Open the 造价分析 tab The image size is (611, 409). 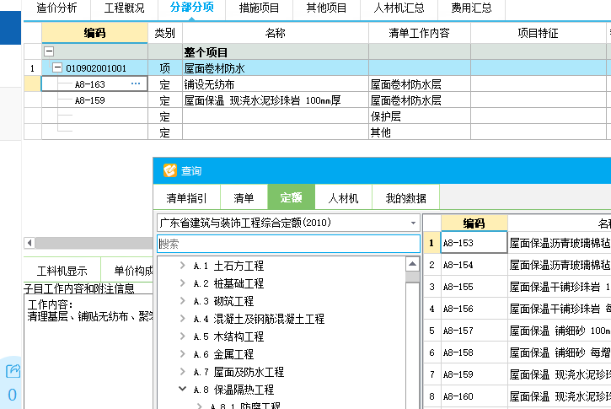coord(57,8)
